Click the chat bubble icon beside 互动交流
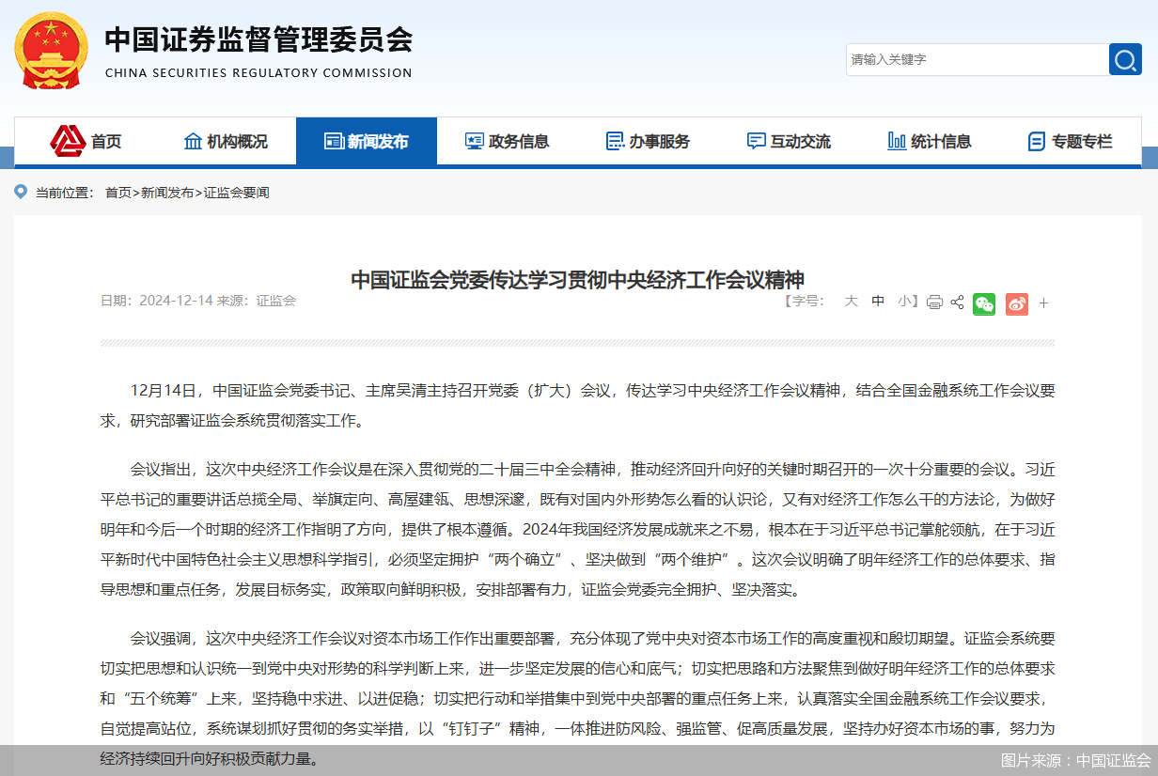This screenshot has width=1158, height=776. (756, 141)
